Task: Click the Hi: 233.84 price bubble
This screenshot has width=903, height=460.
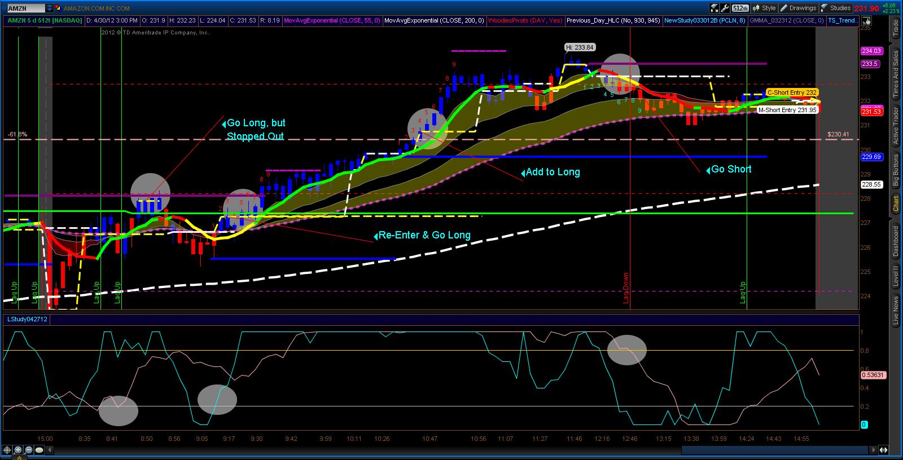Action: 580,47
